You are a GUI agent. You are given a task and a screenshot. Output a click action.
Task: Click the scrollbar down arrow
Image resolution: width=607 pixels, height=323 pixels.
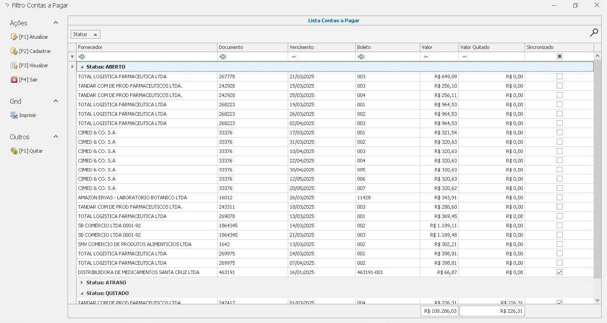coord(597,300)
